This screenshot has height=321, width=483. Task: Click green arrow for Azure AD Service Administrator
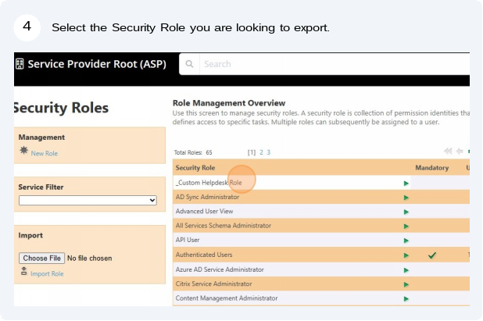[406, 270]
